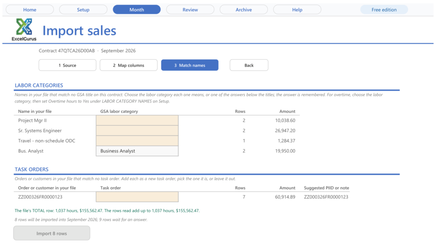Click the green file TOTAL row message
The height and width of the screenshot is (246, 436).
click(107, 211)
